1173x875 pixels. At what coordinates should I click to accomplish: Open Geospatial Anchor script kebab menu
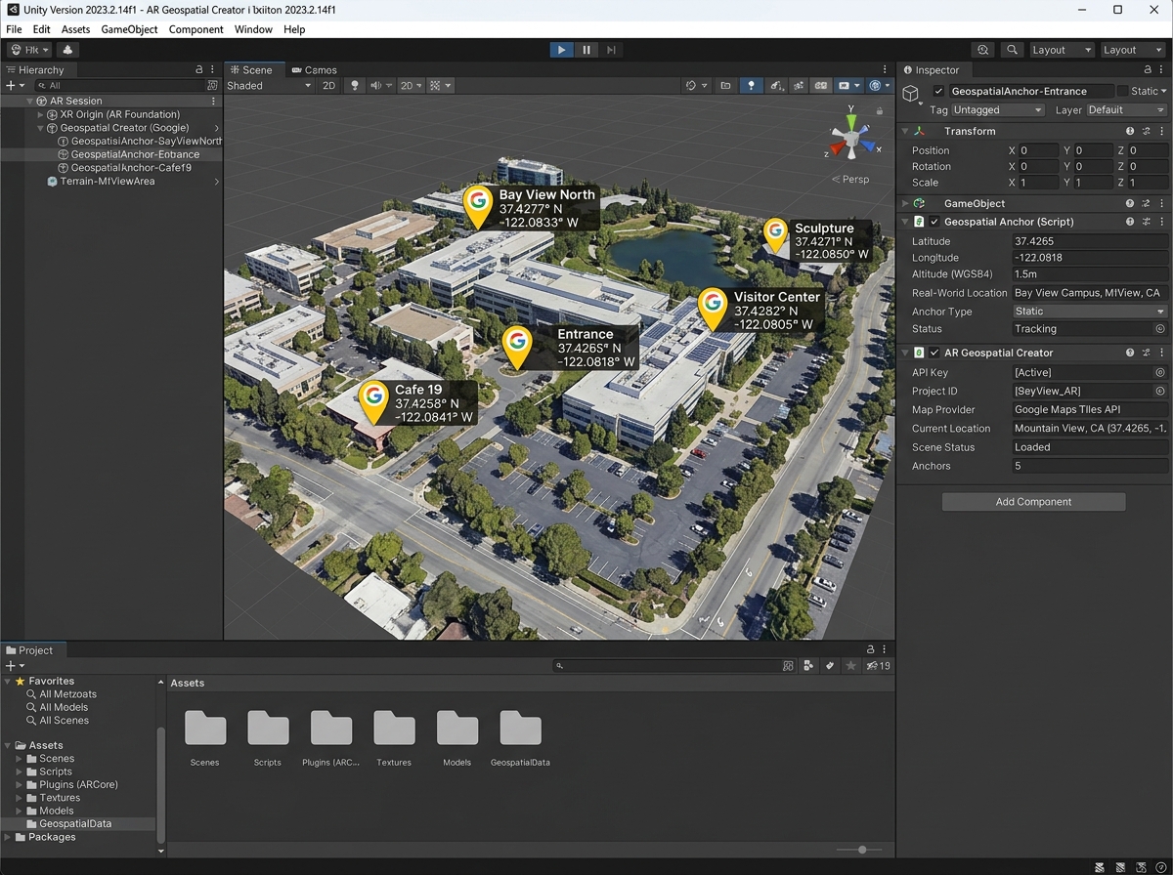pos(1162,222)
